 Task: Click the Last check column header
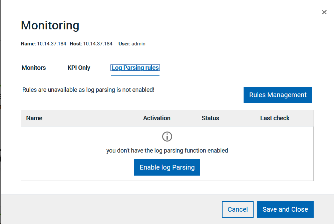(x=275, y=118)
